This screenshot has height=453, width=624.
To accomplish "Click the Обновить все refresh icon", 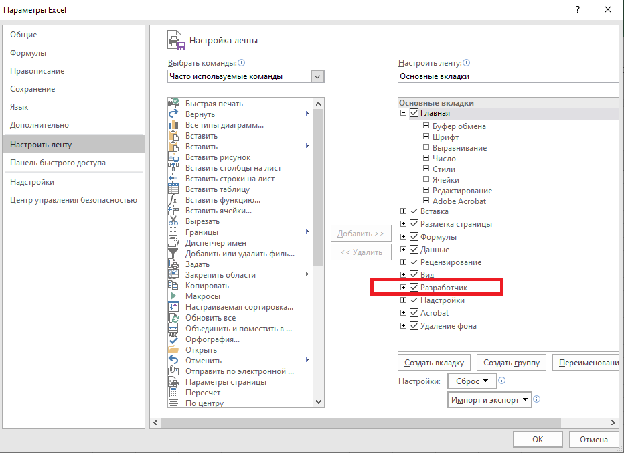I will tap(173, 318).
